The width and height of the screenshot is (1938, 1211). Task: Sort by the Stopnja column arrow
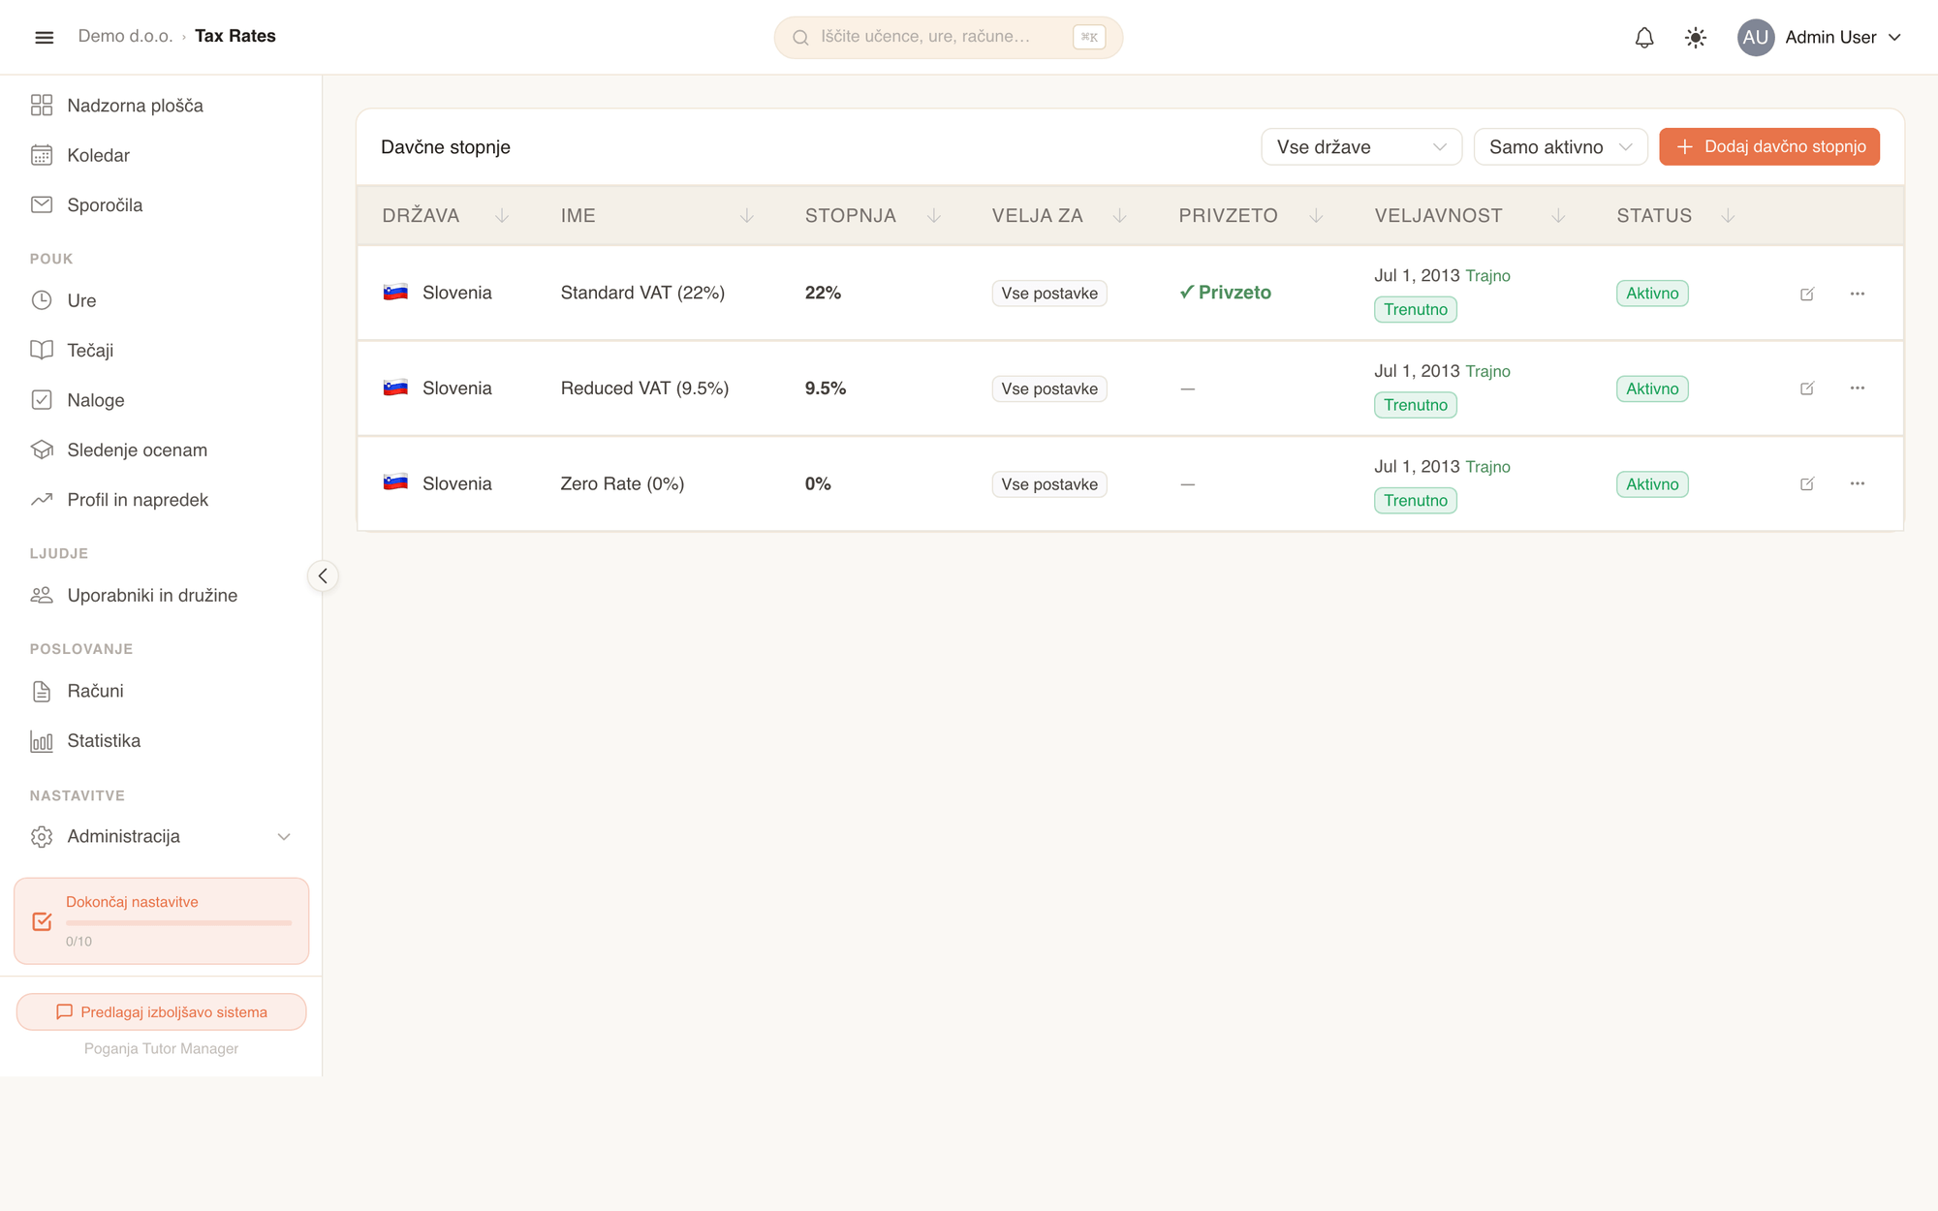934,216
